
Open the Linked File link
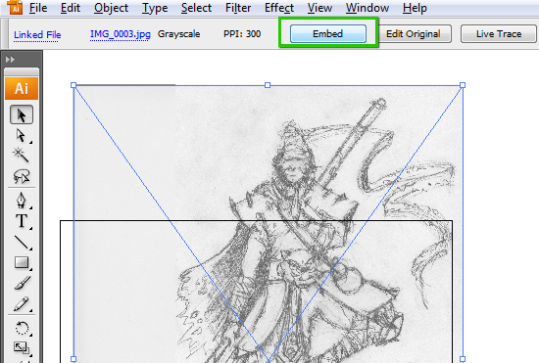click(x=37, y=34)
